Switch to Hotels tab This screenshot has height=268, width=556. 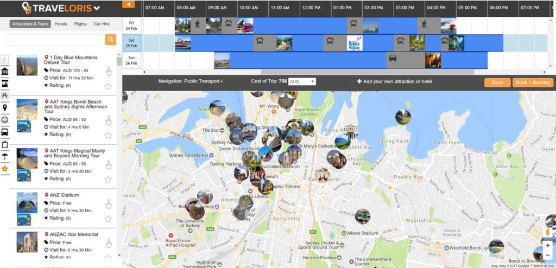[x=61, y=24]
